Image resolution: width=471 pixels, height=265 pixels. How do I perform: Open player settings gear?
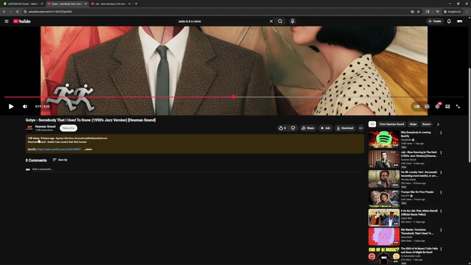point(437,106)
